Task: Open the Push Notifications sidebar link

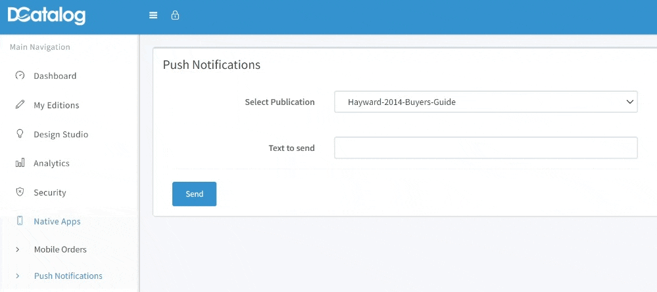Action: [68, 276]
